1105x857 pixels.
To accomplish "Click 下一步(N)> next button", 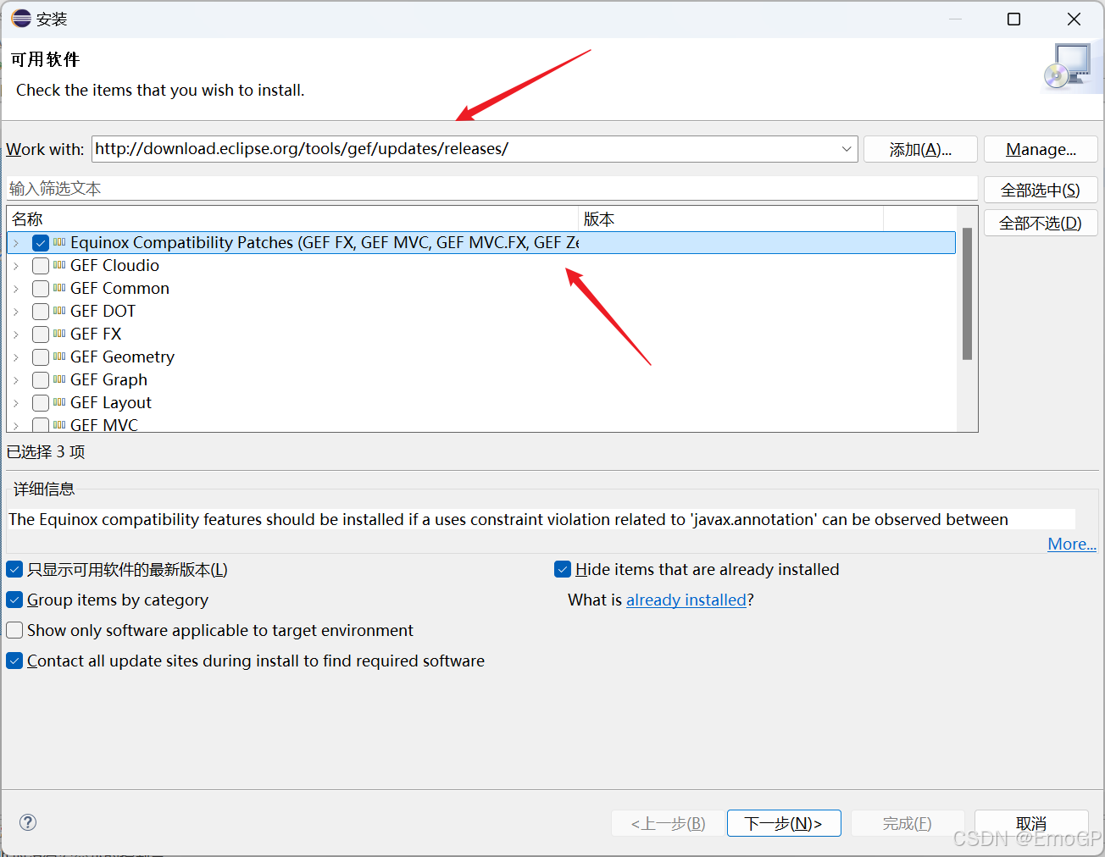I will tap(784, 823).
